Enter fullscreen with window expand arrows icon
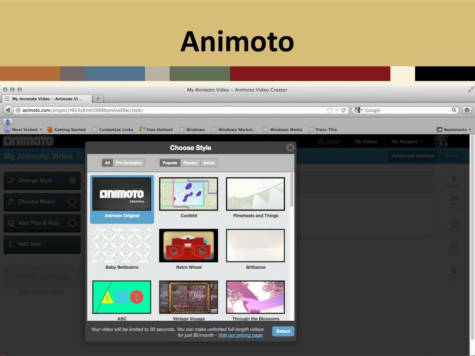475x356 pixels. point(471,89)
